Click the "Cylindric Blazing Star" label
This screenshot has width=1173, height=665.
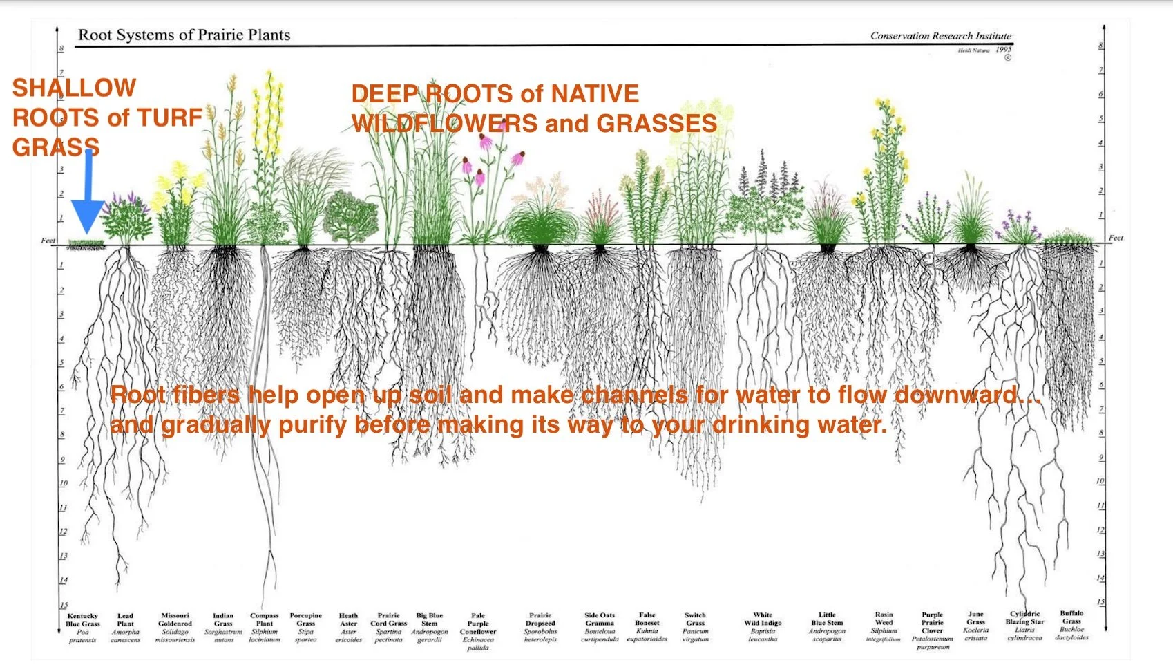pyautogui.click(x=1025, y=617)
